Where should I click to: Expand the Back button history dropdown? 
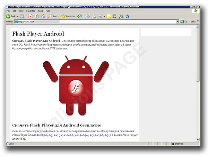18,16
